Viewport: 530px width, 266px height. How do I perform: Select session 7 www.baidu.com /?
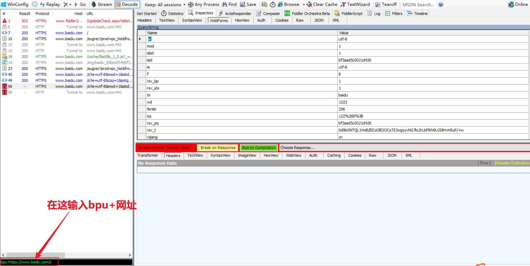coord(67,33)
